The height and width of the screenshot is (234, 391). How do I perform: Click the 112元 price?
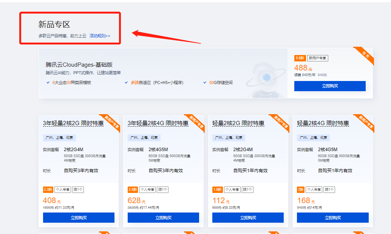(x=221, y=200)
